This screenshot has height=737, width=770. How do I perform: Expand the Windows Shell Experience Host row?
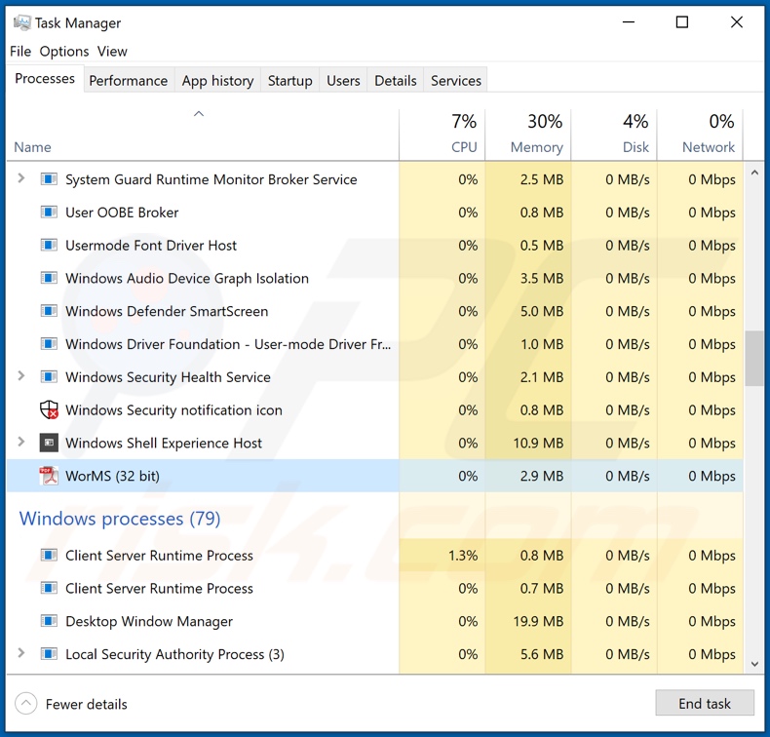[x=21, y=443]
